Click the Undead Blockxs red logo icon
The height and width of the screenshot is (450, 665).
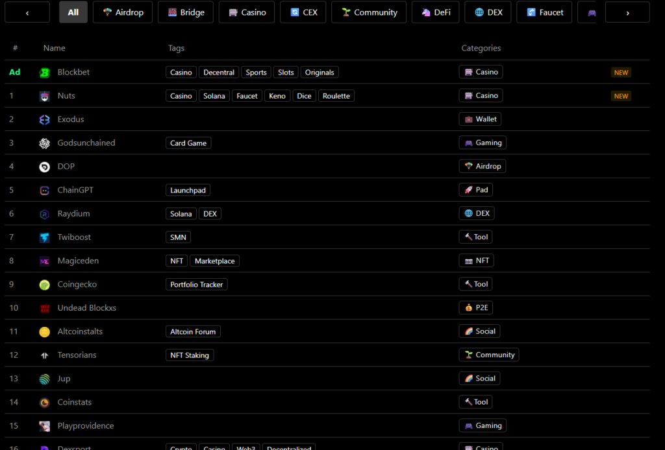(x=44, y=307)
